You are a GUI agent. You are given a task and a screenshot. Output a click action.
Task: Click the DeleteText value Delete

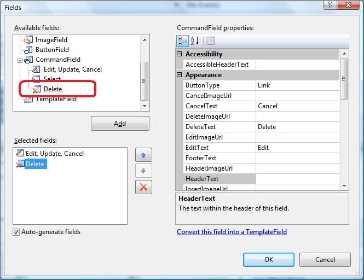click(298, 127)
